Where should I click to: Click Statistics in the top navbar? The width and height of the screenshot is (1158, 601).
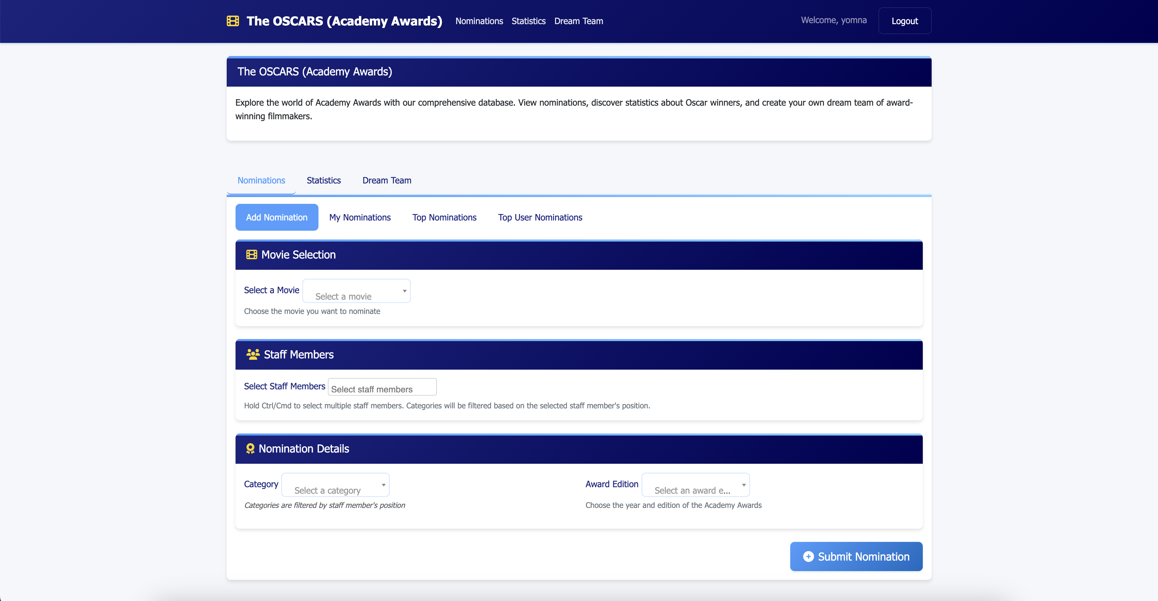coord(529,21)
